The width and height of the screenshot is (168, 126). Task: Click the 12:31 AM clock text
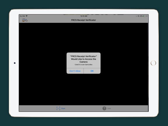click(84, 16)
